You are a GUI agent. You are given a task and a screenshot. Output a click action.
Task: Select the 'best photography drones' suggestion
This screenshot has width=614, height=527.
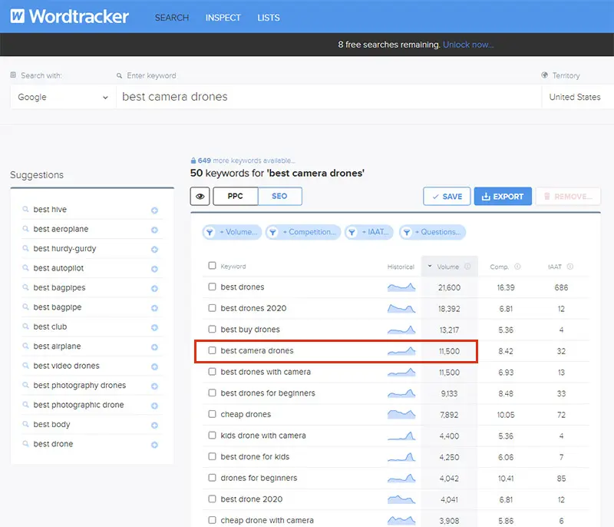pyautogui.click(x=80, y=385)
